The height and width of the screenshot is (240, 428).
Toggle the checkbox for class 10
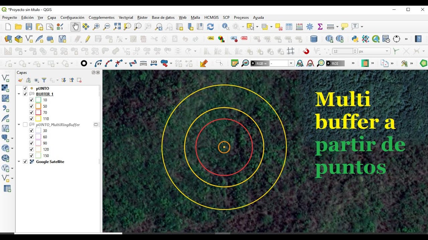31,100
